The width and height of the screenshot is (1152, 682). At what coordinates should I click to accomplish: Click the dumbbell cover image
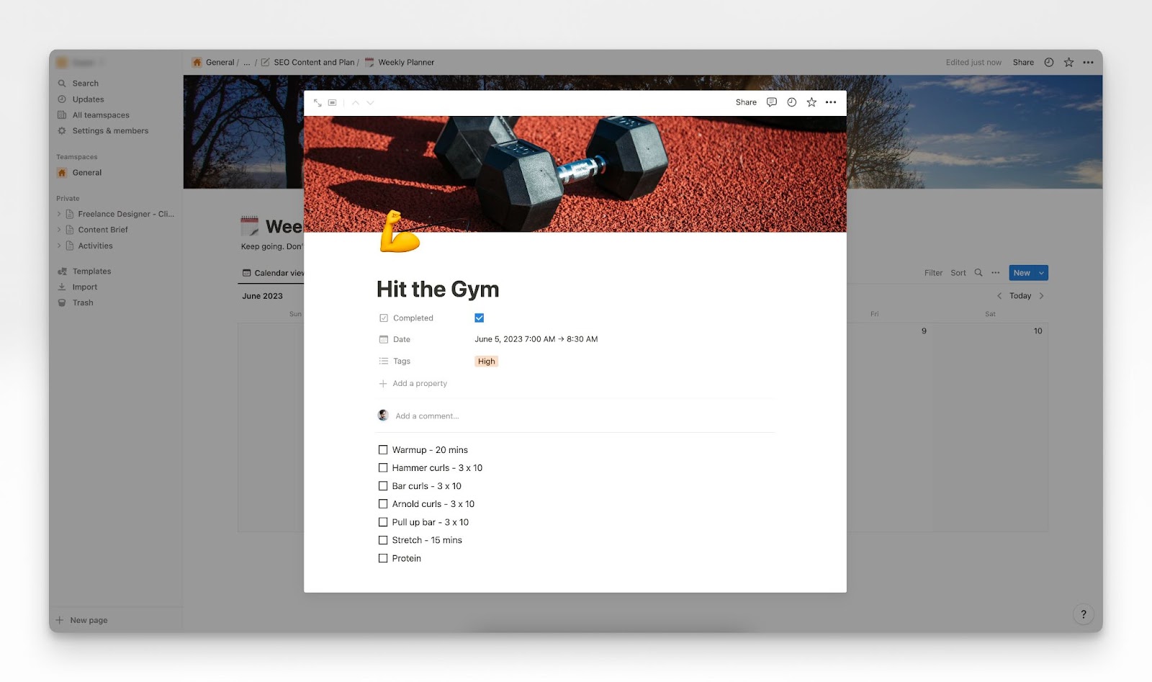click(x=575, y=174)
